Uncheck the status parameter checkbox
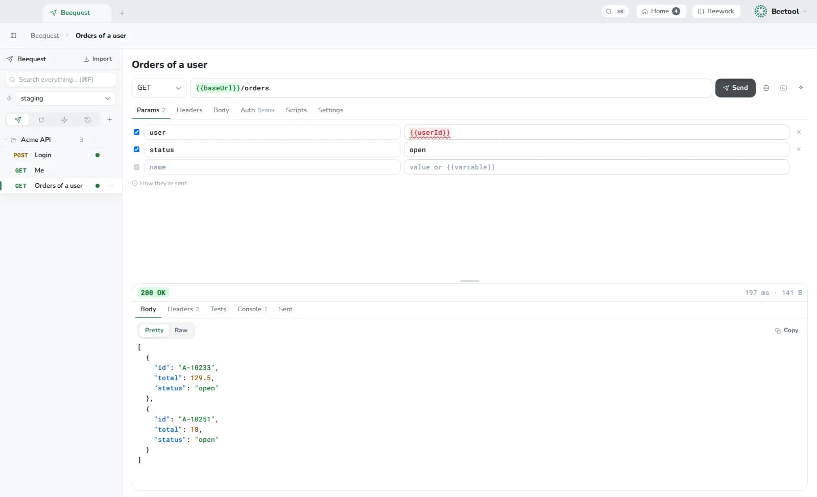Viewport: 817px width, 497px height. [136, 149]
